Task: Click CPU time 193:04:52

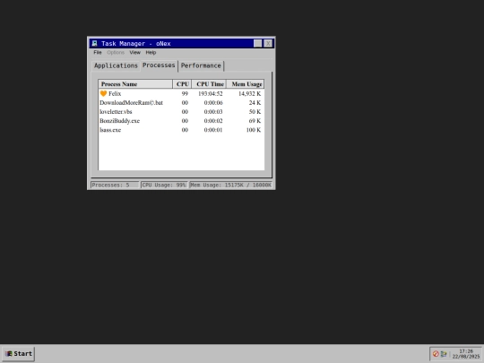Action: coord(211,93)
